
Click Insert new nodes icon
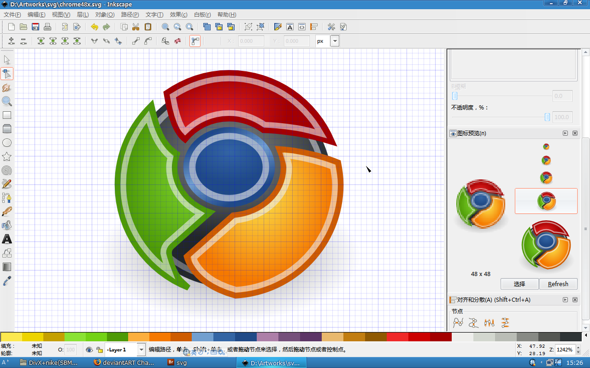(x=12, y=41)
